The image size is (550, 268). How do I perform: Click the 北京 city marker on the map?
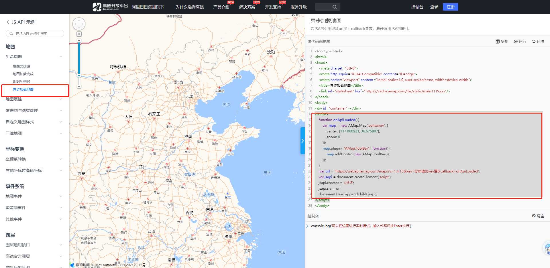[179, 87]
